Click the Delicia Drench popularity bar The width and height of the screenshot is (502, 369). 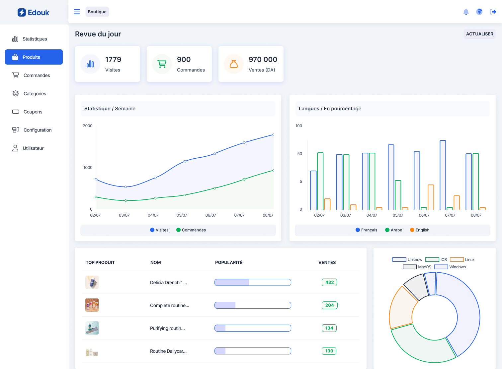click(253, 283)
